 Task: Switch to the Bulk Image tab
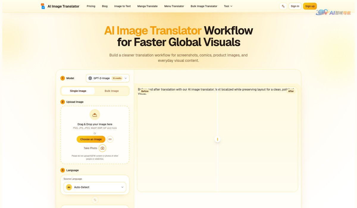(x=112, y=91)
